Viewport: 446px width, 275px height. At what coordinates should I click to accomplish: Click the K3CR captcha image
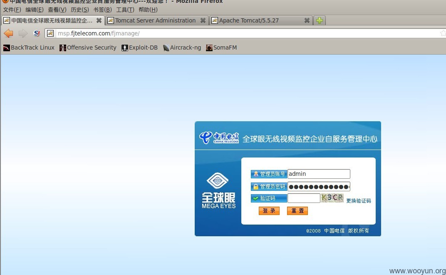[332, 198]
